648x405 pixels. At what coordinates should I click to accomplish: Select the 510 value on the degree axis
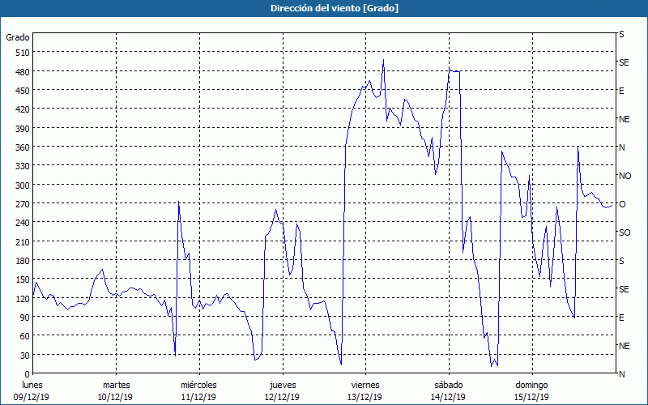point(23,53)
